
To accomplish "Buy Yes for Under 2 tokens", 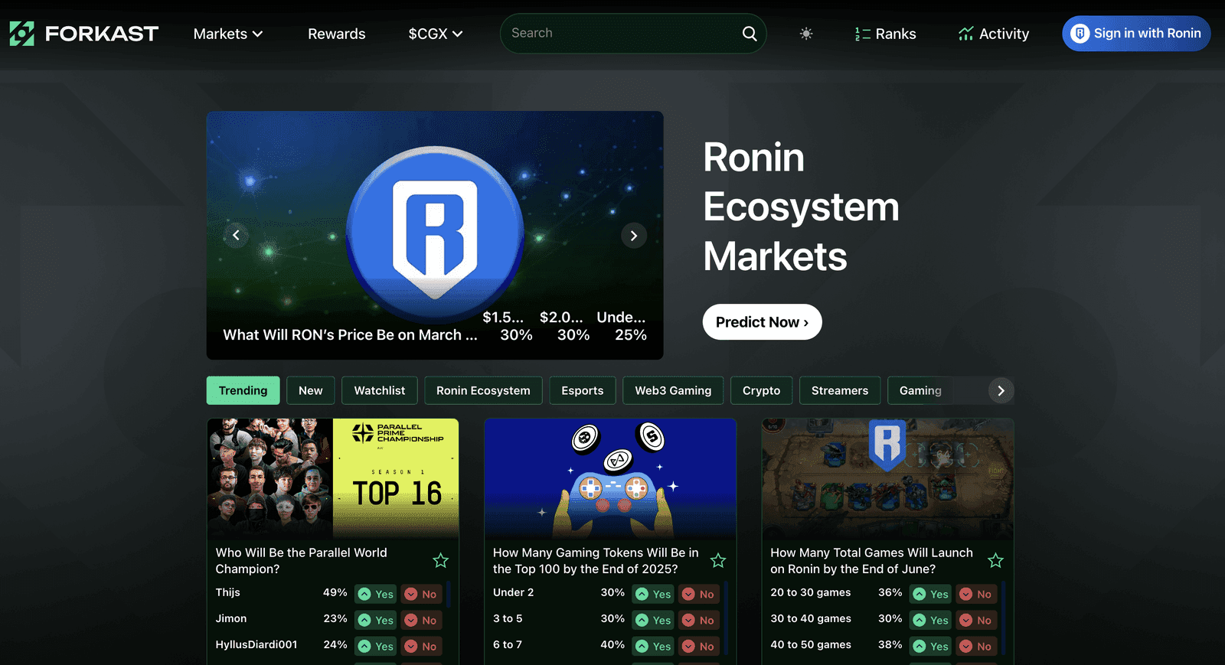I will pos(653,594).
